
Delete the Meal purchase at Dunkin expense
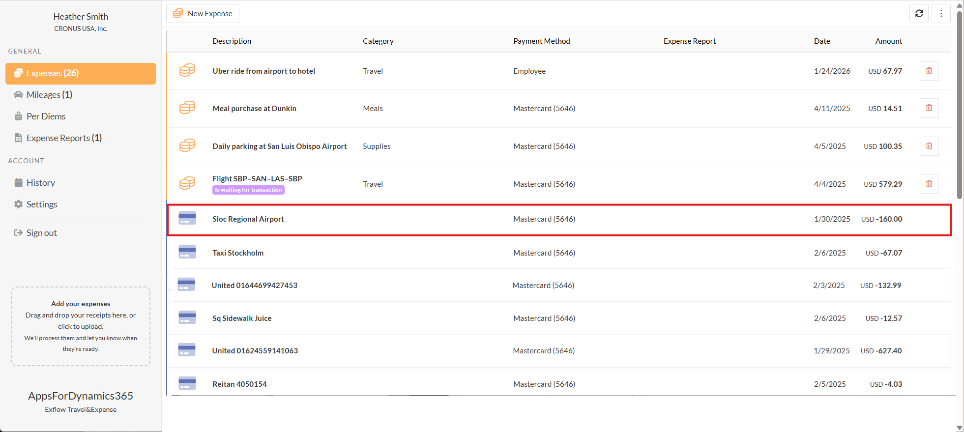pyautogui.click(x=929, y=108)
